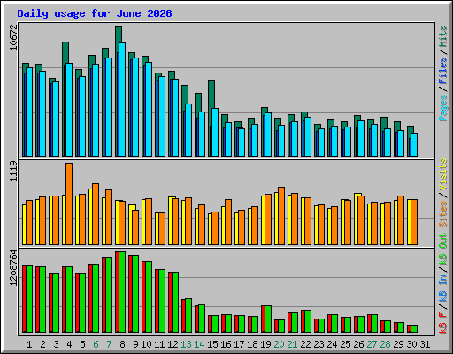
Task: Click the 'kB In' legend label
Action: tap(443, 289)
